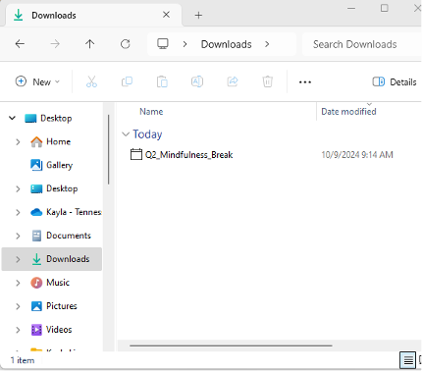Switch to details list view icon
Screen dimensions: 422x371
407,360
